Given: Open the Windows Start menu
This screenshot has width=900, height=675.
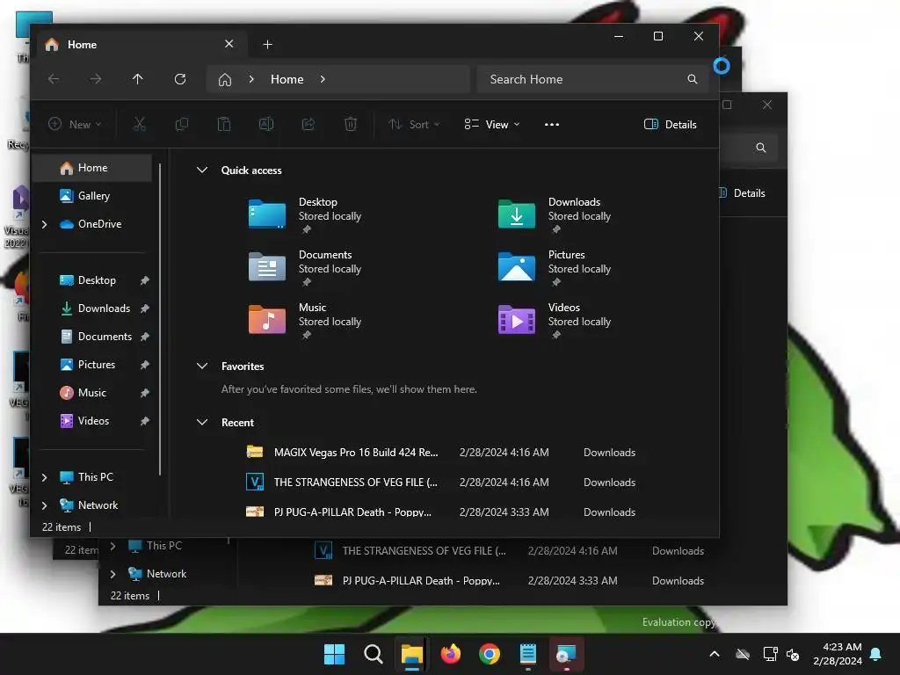Looking at the screenshot, I should pos(335,654).
